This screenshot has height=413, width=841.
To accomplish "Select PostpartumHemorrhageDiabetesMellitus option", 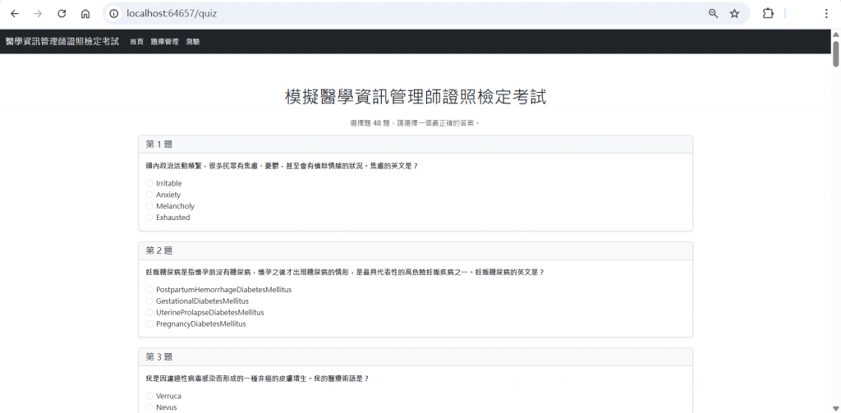I will tap(149, 290).
